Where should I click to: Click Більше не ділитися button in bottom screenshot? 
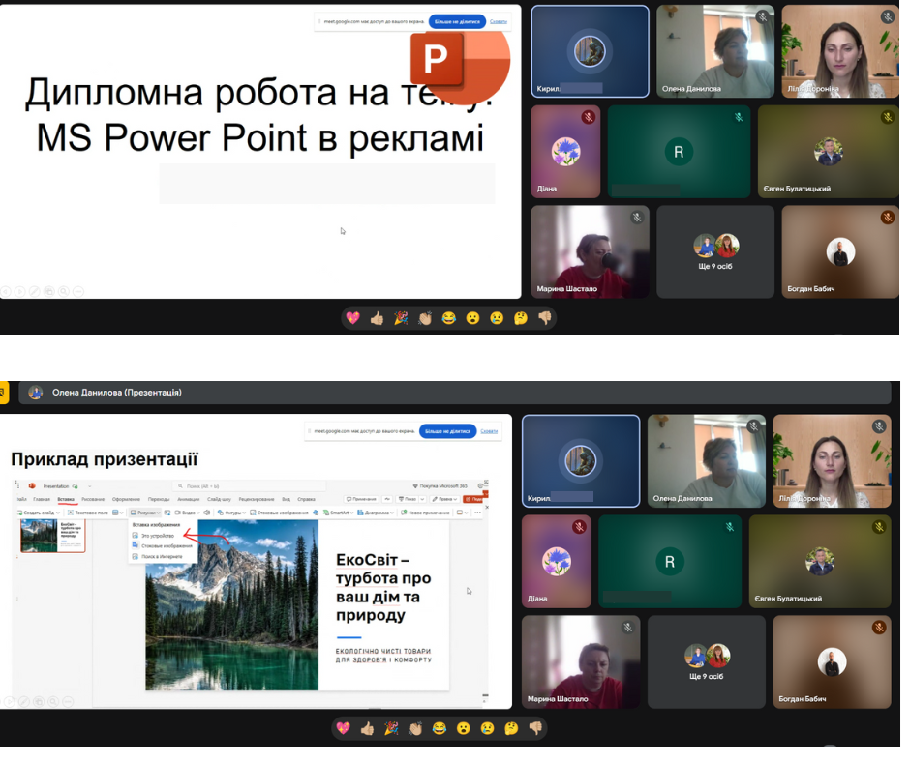click(x=447, y=431)
